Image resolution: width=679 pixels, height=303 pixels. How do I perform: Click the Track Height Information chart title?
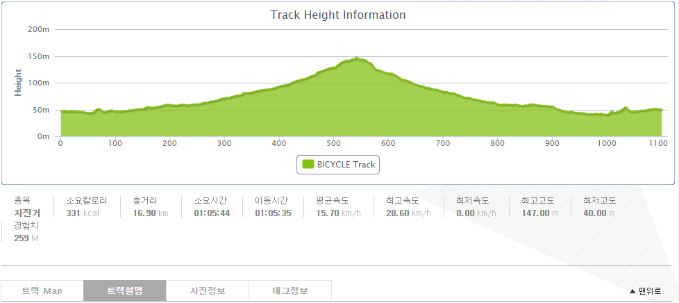[x=338, y=15]
